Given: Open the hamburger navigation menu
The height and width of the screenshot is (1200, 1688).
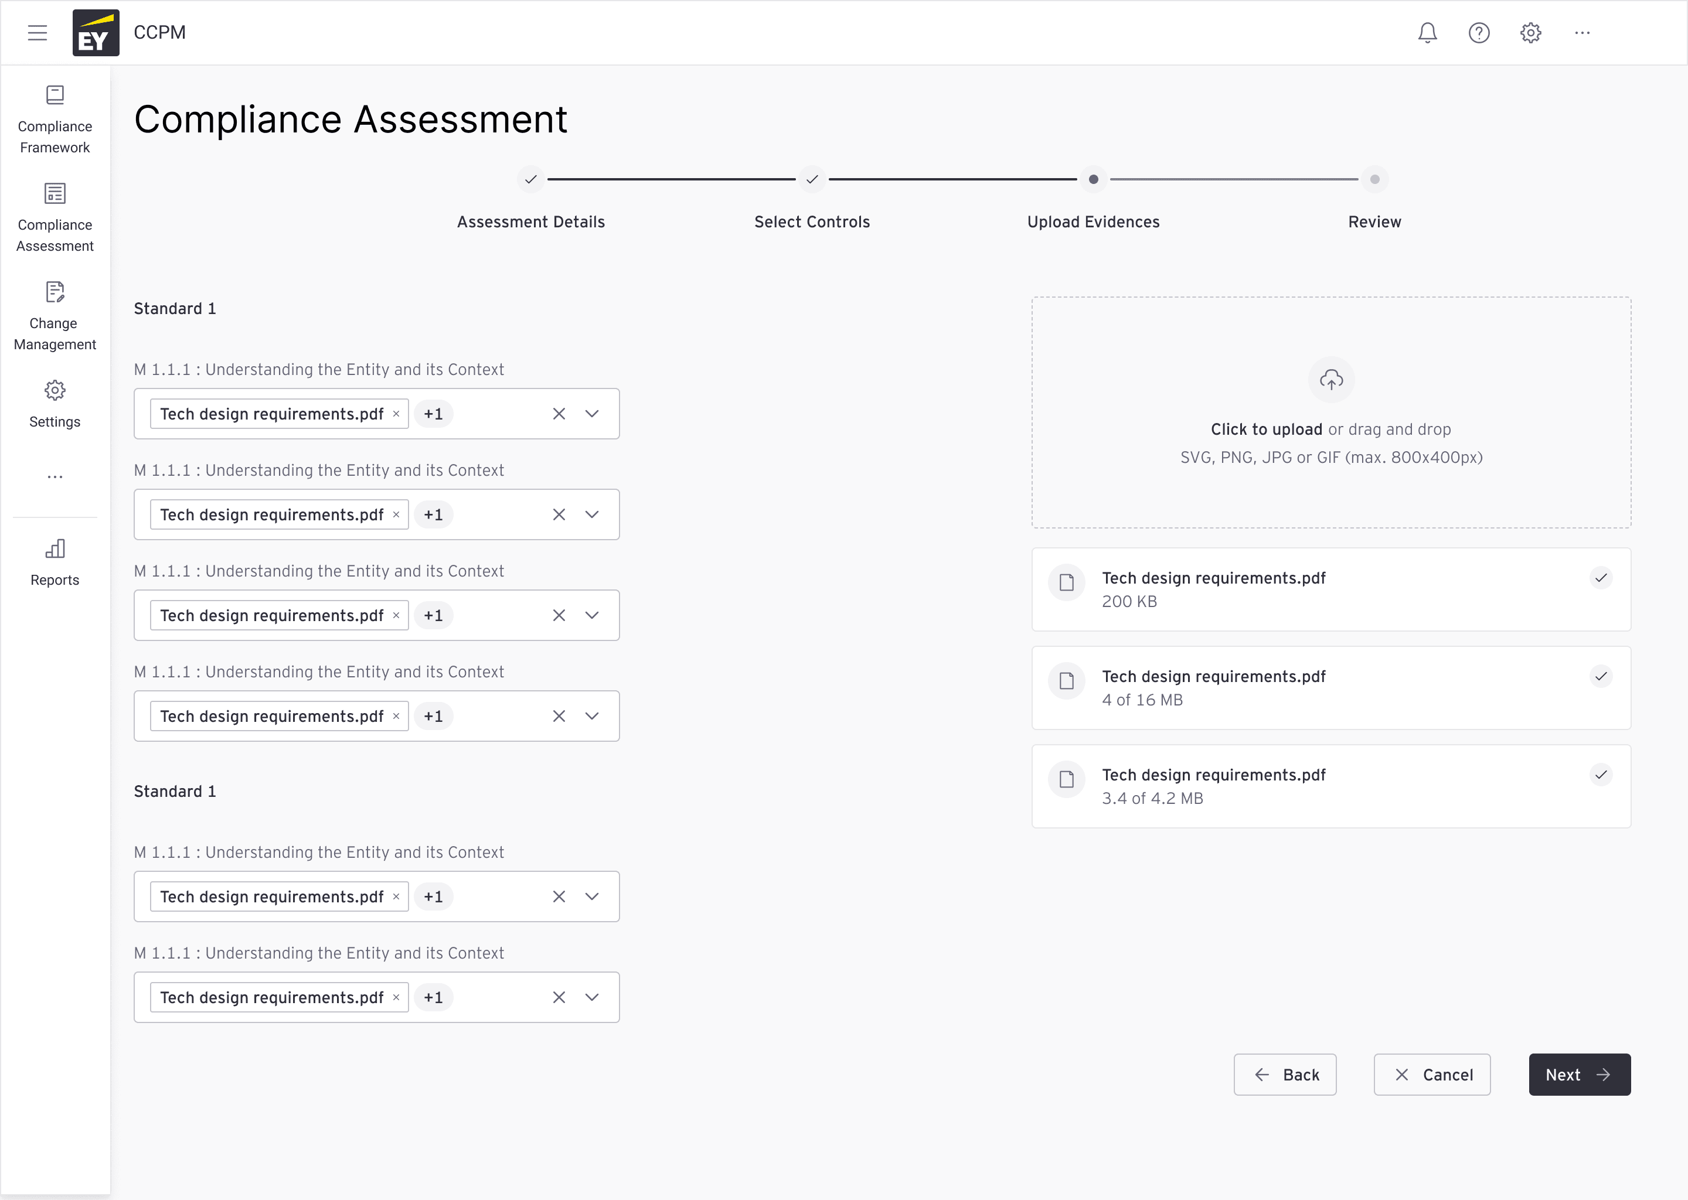Looking at the screenshot, I should coord(37,32).
